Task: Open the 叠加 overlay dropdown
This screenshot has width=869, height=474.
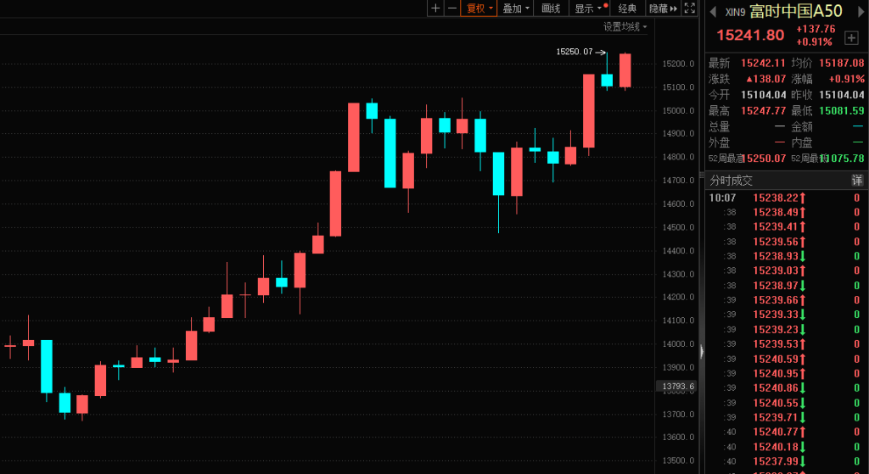Action: (x=515, y=8)
